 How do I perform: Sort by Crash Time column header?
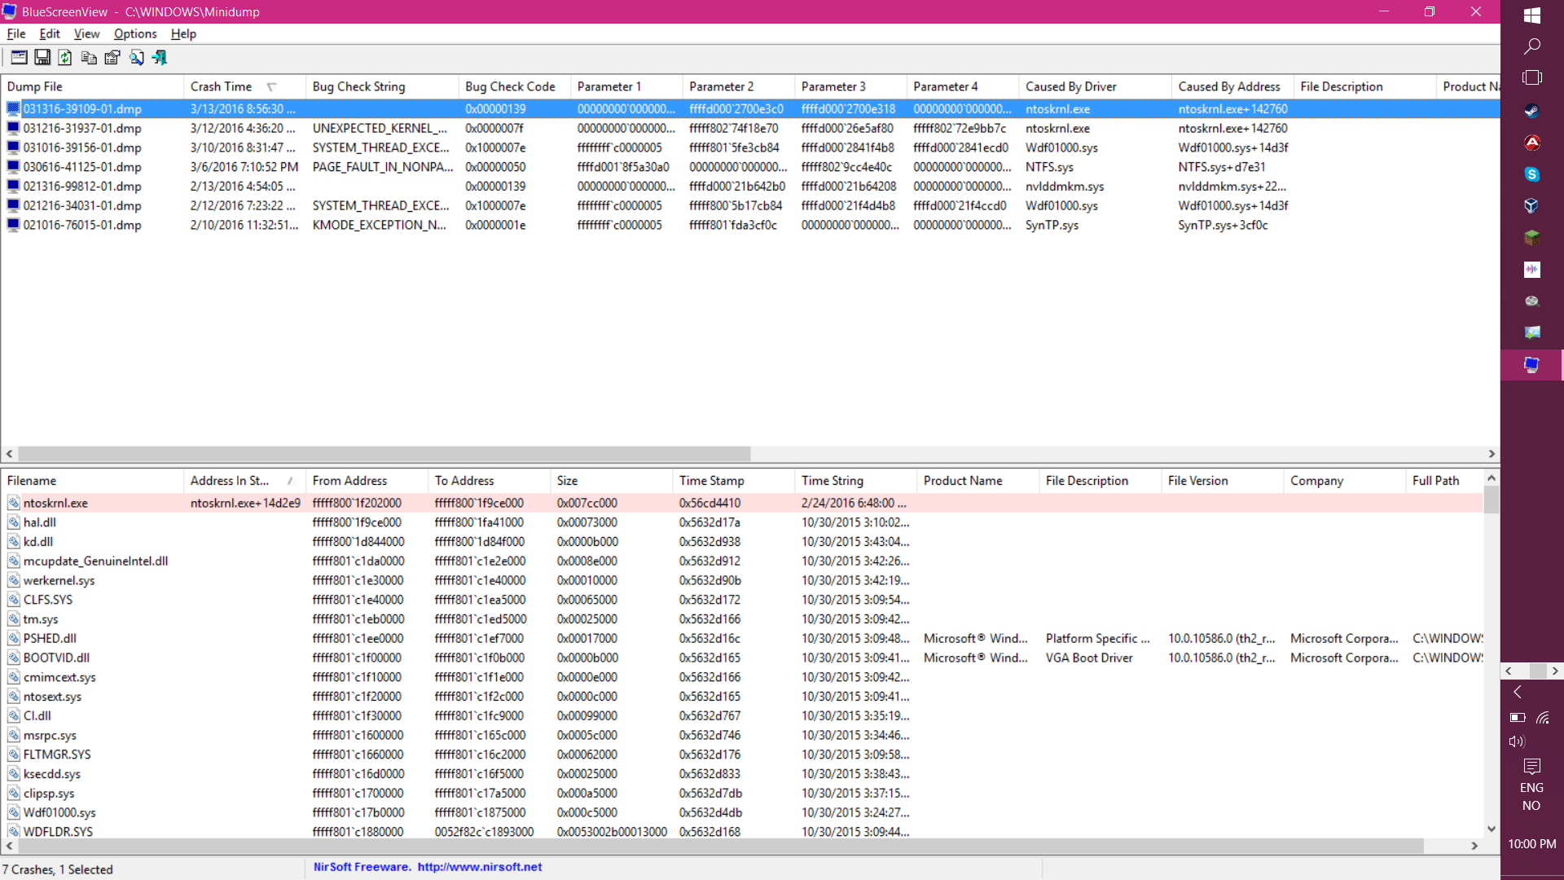click(x=244, y=86)
